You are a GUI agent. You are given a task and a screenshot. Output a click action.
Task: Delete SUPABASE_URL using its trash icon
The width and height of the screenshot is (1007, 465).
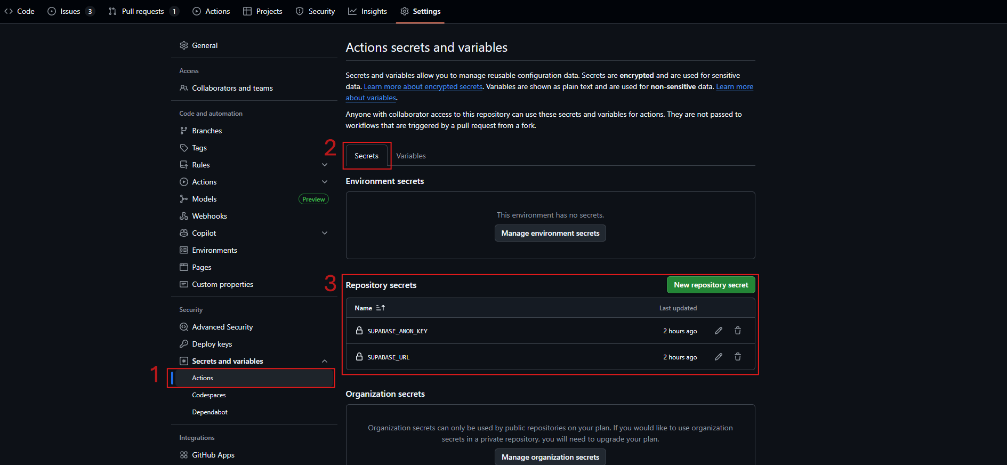point(738,357)
